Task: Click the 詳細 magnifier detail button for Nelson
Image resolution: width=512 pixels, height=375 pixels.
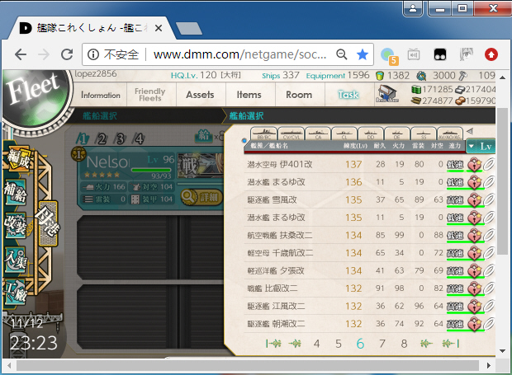Action: click(x=201, y=197)
